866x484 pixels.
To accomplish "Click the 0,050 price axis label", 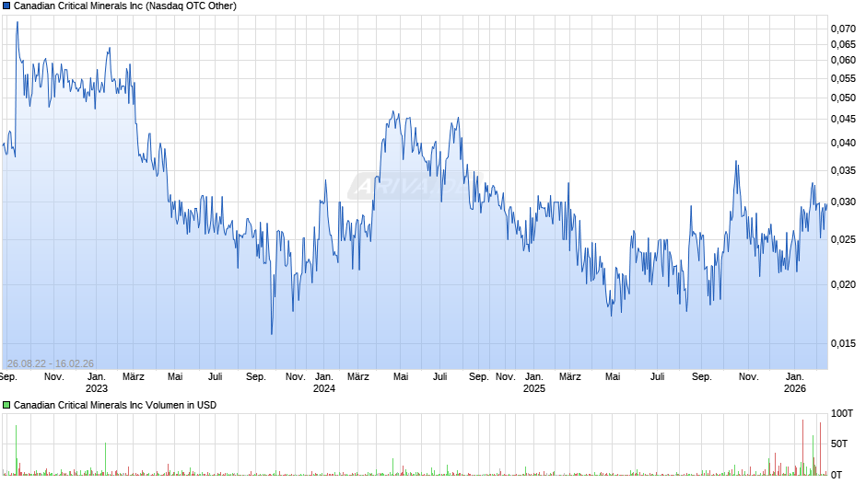I will click(x=843, y=98).
